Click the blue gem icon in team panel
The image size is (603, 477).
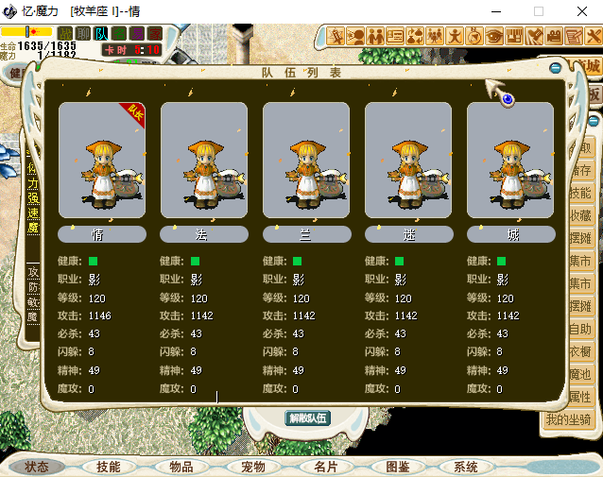click(x=508, y=98)
